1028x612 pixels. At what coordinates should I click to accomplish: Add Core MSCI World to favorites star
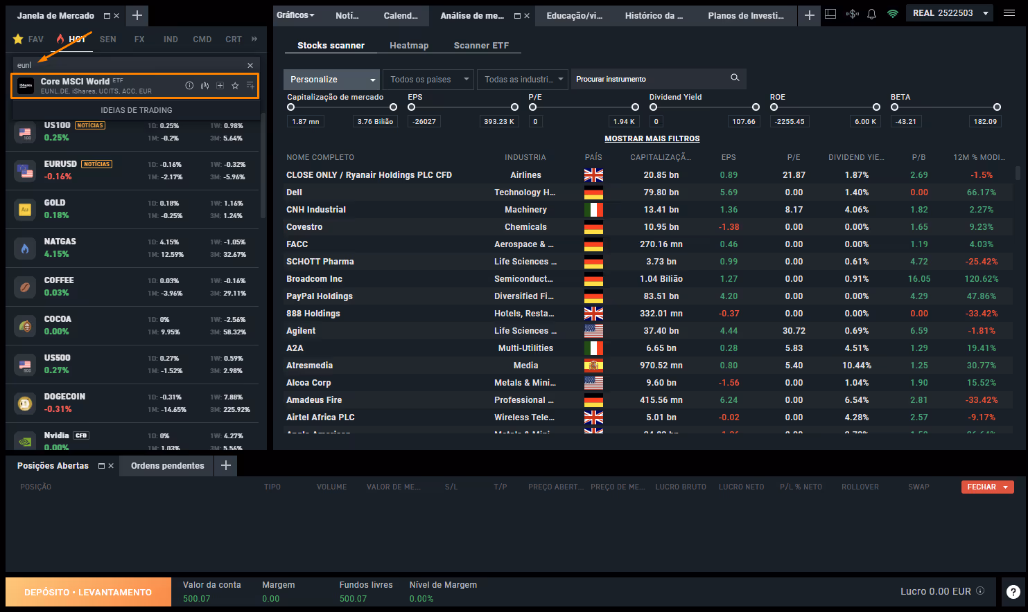point(235,86)
